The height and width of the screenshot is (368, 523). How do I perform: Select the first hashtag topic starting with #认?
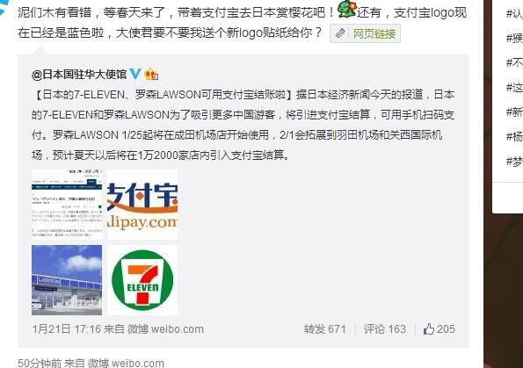tap(514, 14)
